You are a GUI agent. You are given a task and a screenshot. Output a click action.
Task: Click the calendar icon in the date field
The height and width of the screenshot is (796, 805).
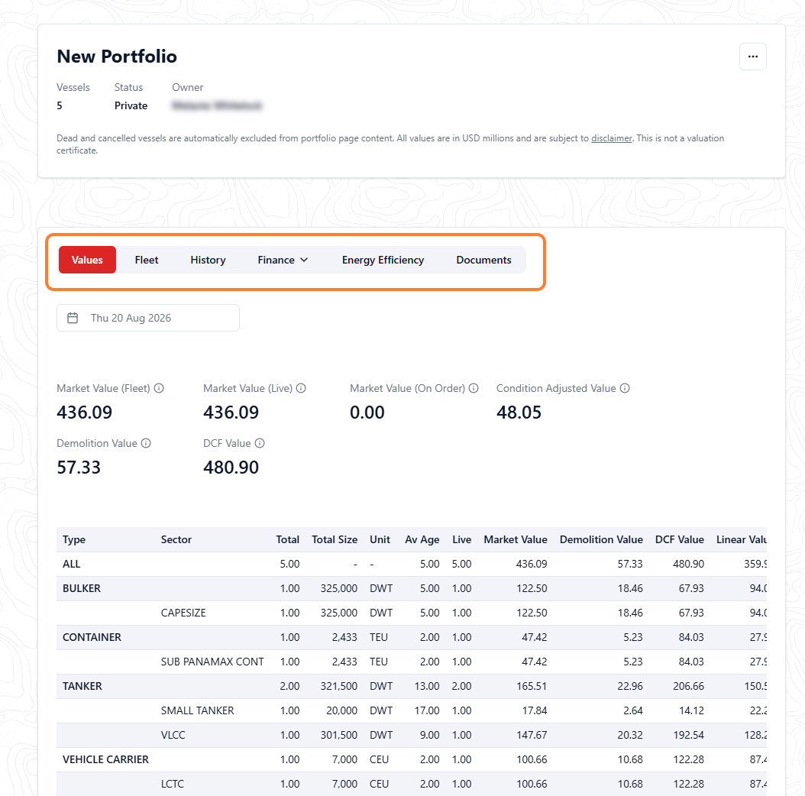(x=73, y=318)
